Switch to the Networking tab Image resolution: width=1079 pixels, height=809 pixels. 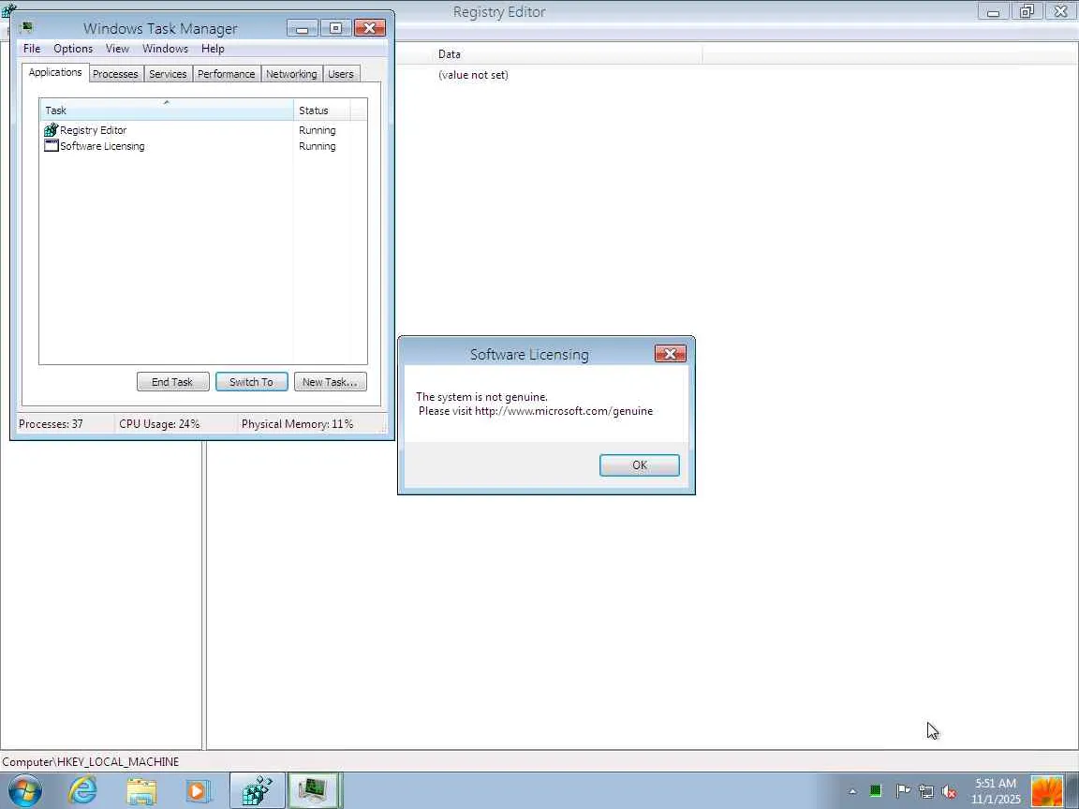pos(291,74)
